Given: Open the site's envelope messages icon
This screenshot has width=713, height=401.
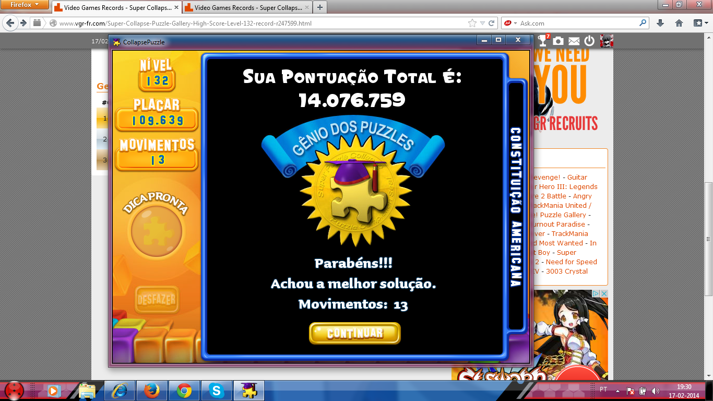Looking at the screenshot, I should [574, 41].
